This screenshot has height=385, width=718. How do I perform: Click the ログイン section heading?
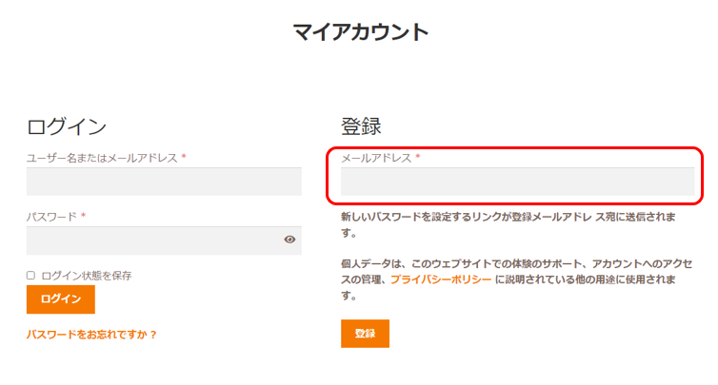[x=67, y=126]
